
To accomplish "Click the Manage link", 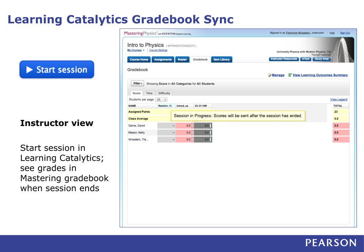I will tap(278, 75).
